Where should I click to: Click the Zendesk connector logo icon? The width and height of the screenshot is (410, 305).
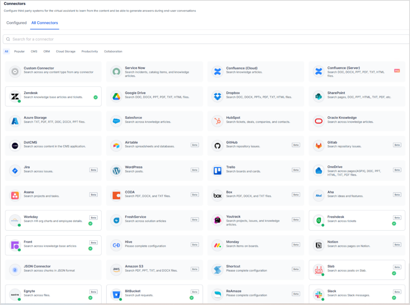click(15, 96)
